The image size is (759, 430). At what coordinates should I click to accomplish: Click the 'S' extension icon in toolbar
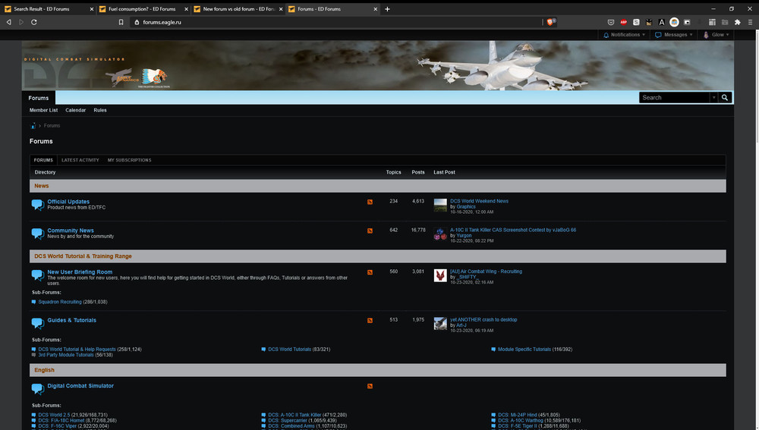636,22
